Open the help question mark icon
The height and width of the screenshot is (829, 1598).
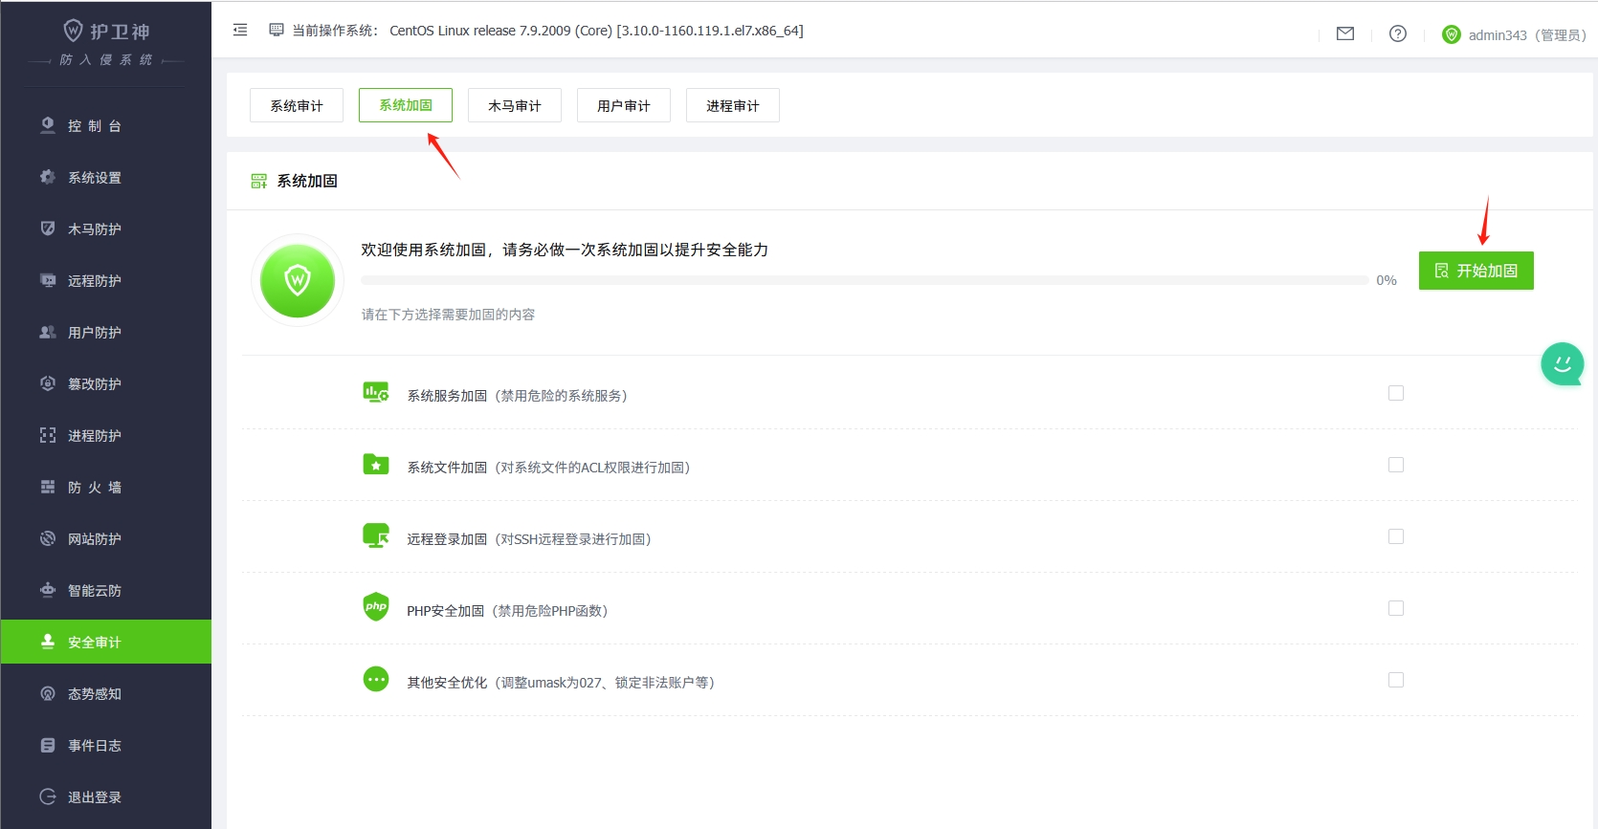pyautogui.click(x=1398, y=33)
